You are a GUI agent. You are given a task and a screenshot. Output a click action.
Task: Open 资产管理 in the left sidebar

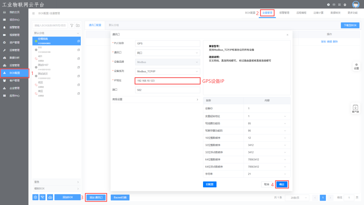coord(14,43)
